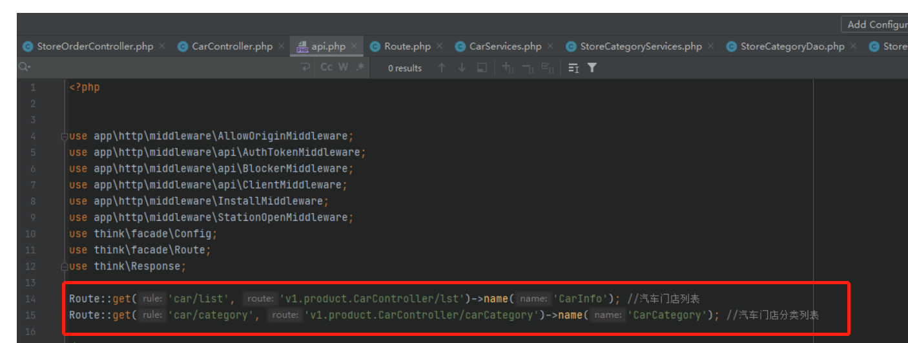The height and width of the screenshot is (343, 908).
Task: Click the new line icon in search field
Action: 305,67
